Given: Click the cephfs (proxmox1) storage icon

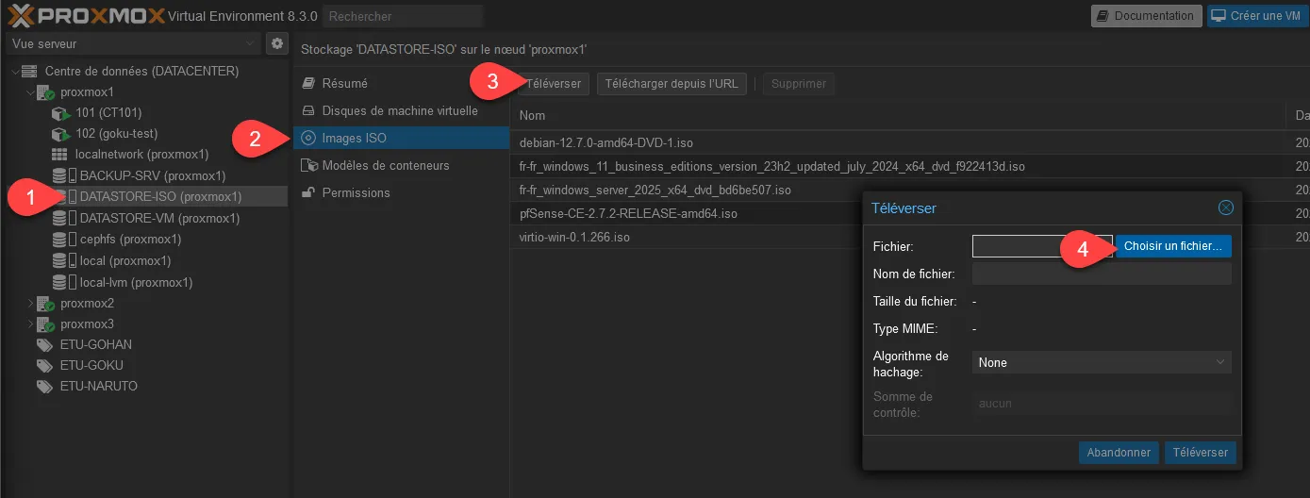Looking at the screenshot, I should pyautogui.click(x=60, y=240).
